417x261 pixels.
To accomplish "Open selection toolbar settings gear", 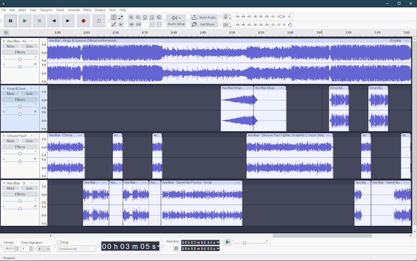I will (176, 249).
